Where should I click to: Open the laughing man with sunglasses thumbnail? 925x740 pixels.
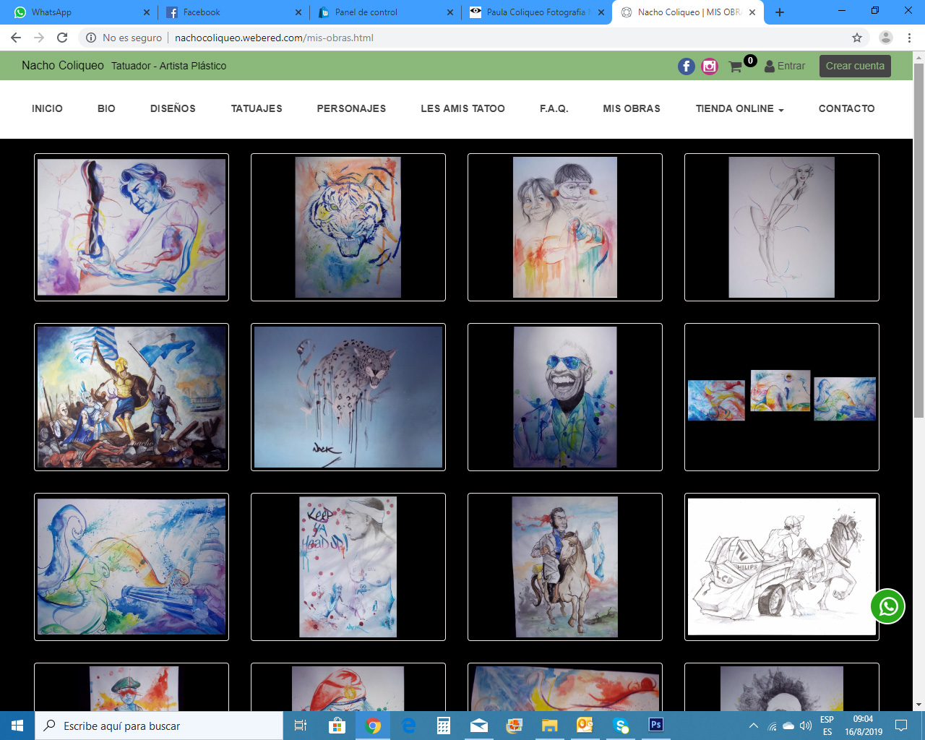click(x=565, y=397)
